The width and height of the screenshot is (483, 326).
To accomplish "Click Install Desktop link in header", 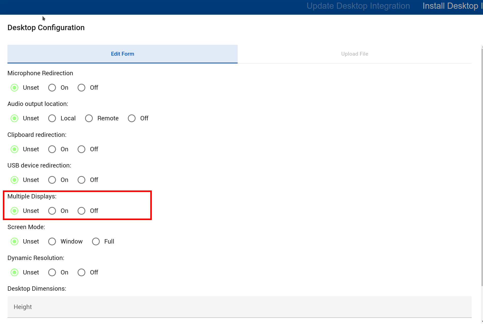I will point(452,6).
